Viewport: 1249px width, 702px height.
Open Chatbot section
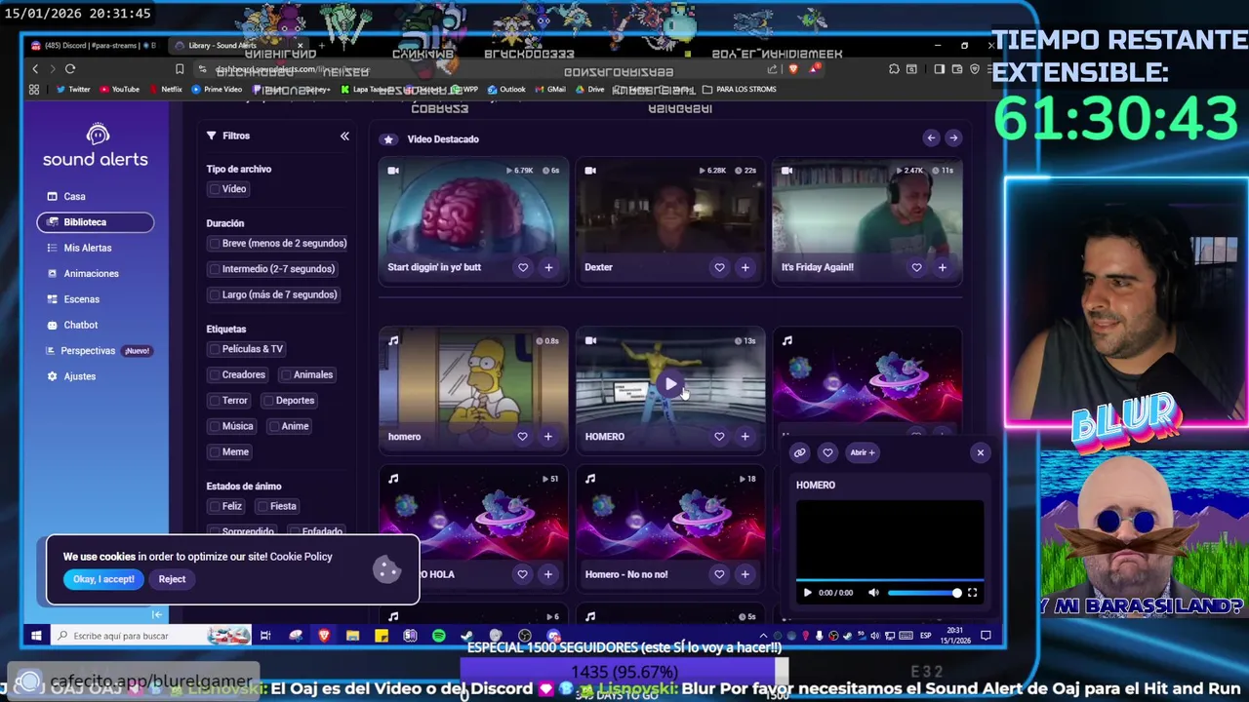click(x=80, y=325)
